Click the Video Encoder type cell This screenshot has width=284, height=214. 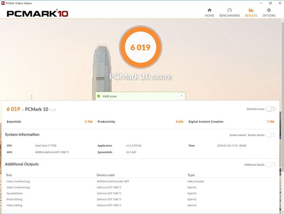pos(196,181)
